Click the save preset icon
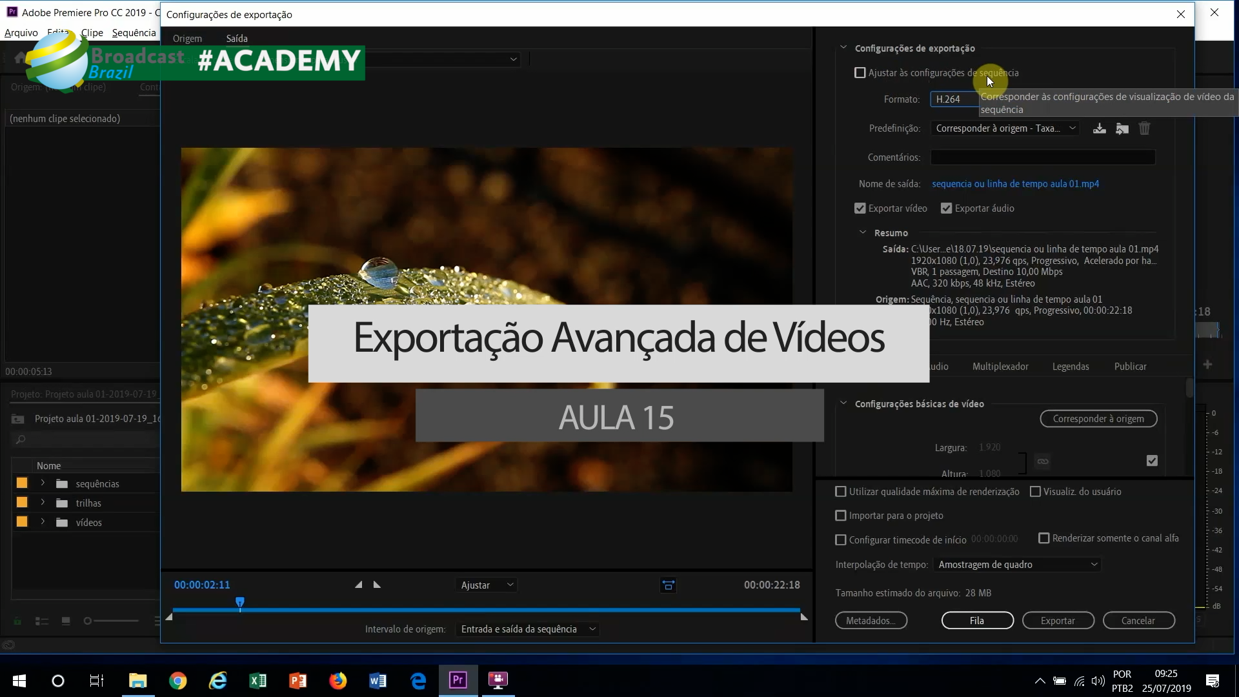 [1099, 128]
